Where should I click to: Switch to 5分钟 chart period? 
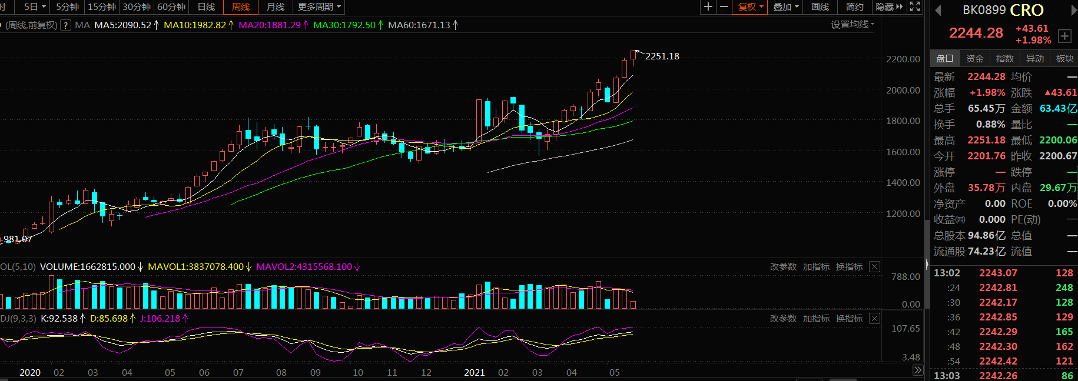67,7
